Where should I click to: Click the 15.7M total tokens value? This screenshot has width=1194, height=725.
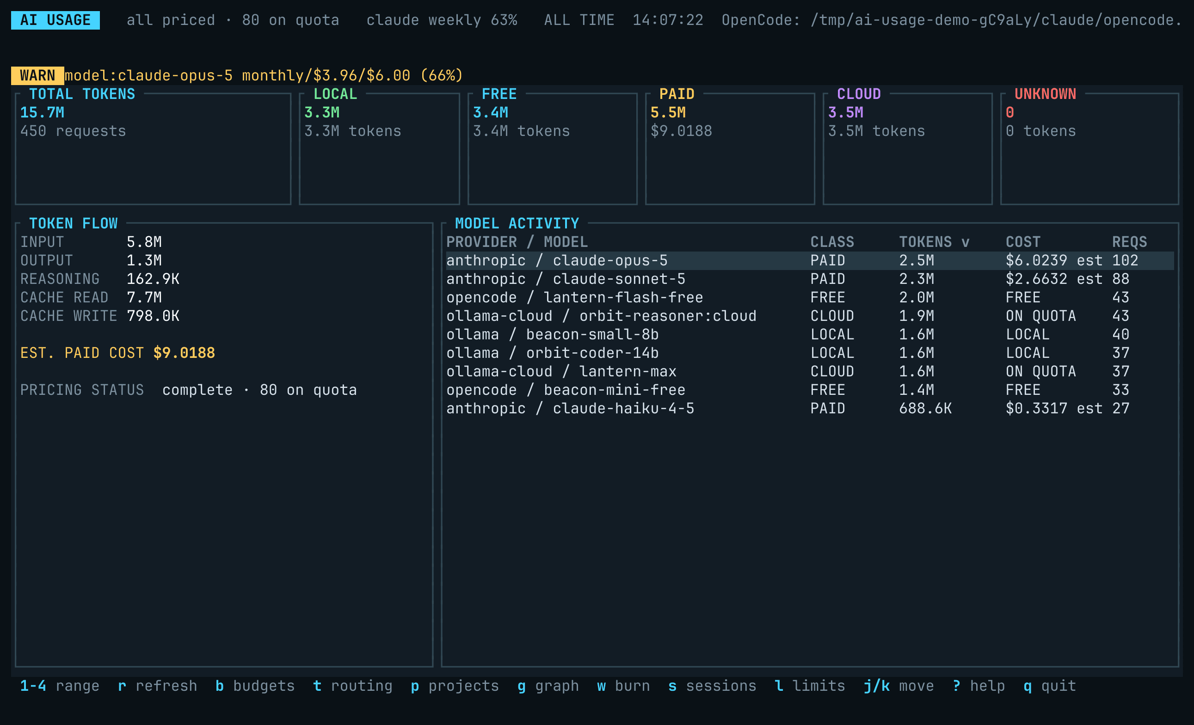42,112
